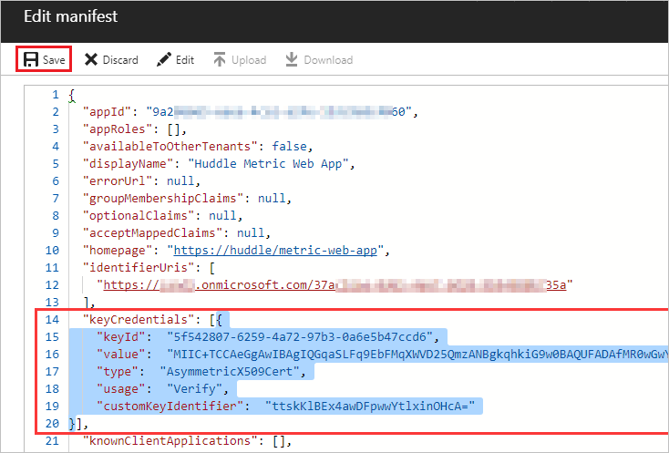The height and width of the screenshot is (453, 669).
Task: Click the null value of acceptMappedClaims
Action: pyautogui.click(x=251, y=233)
